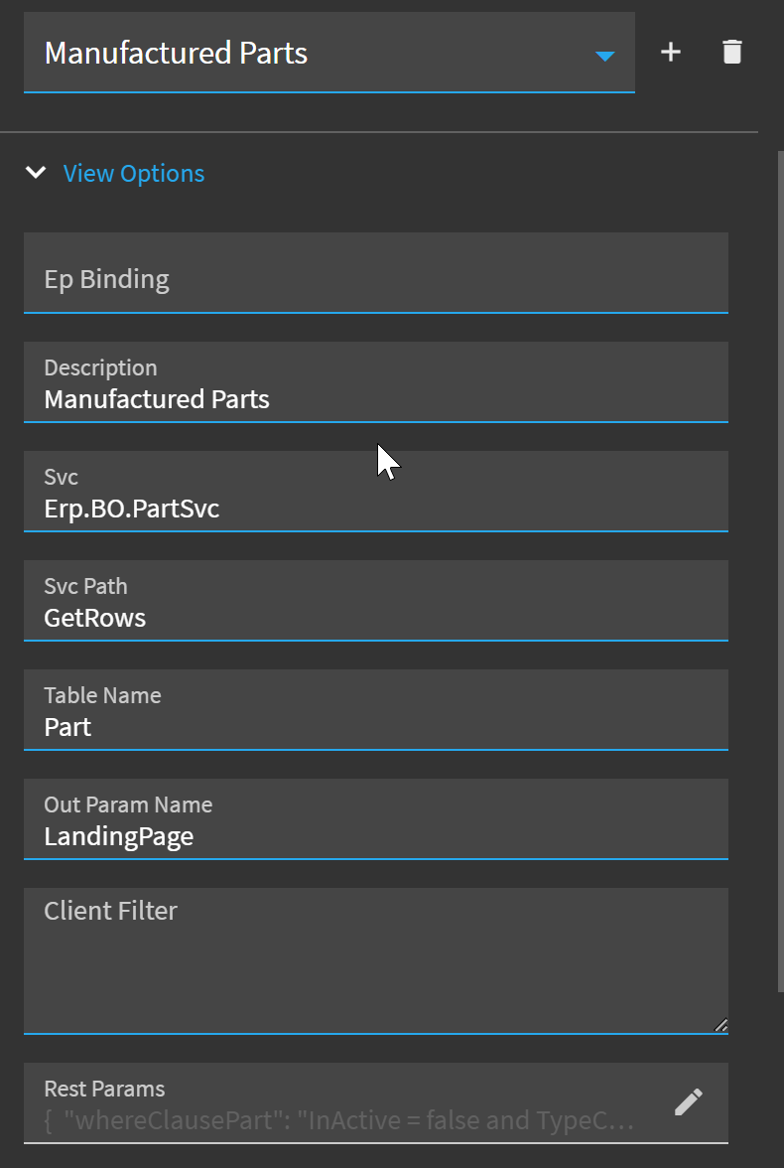Image resolution: width=784 pixels, height=1168 pixels.
Task: Click the Manufactured Parts combo box text
Action: tap(176, 53)
